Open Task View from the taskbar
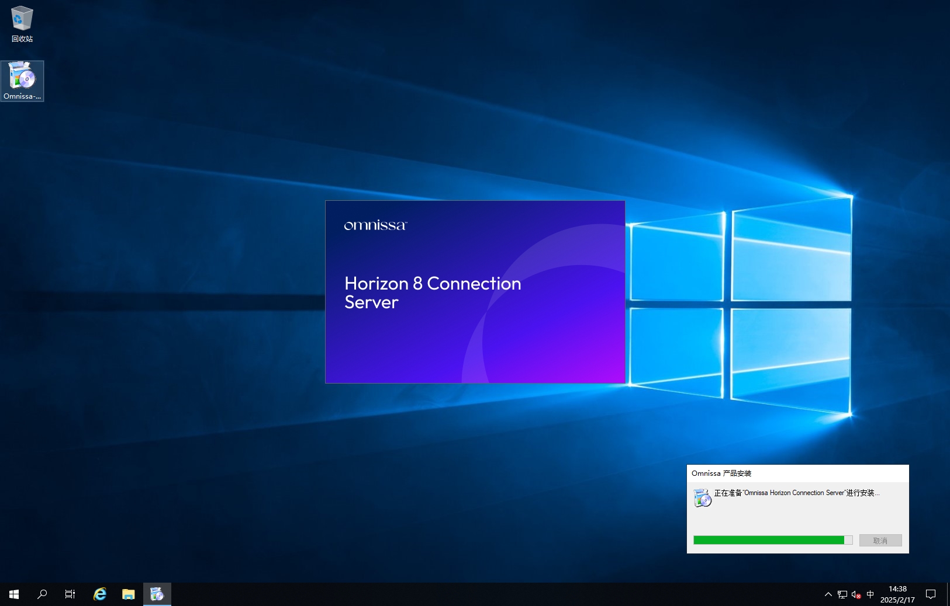This screenshot has width=950, height=606. (70, 594)
